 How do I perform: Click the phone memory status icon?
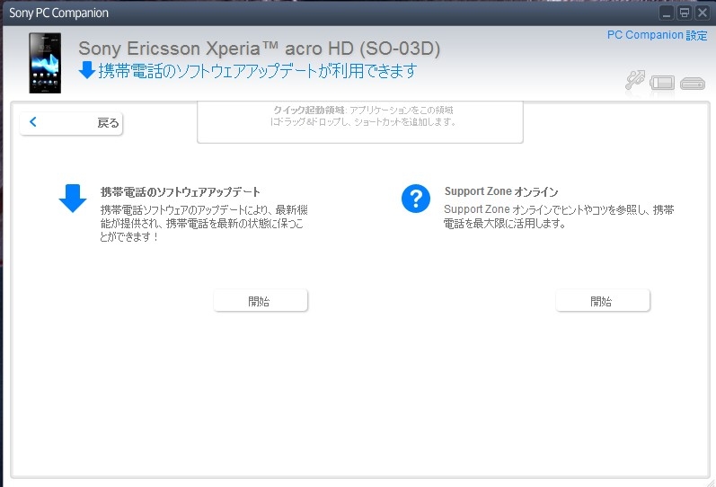(x=662, y=83)
